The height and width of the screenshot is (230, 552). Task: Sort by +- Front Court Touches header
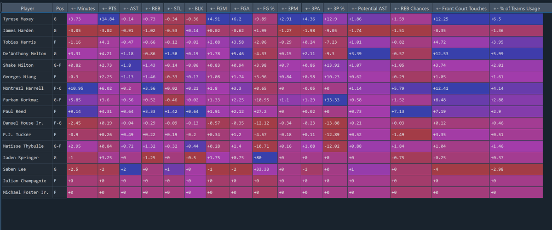(460, 8)
